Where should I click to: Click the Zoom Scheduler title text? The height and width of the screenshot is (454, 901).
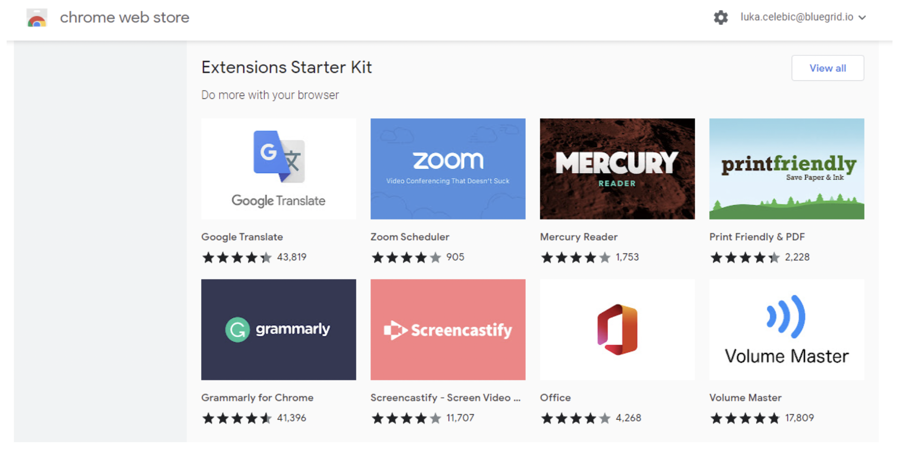[x=410, y=237]
